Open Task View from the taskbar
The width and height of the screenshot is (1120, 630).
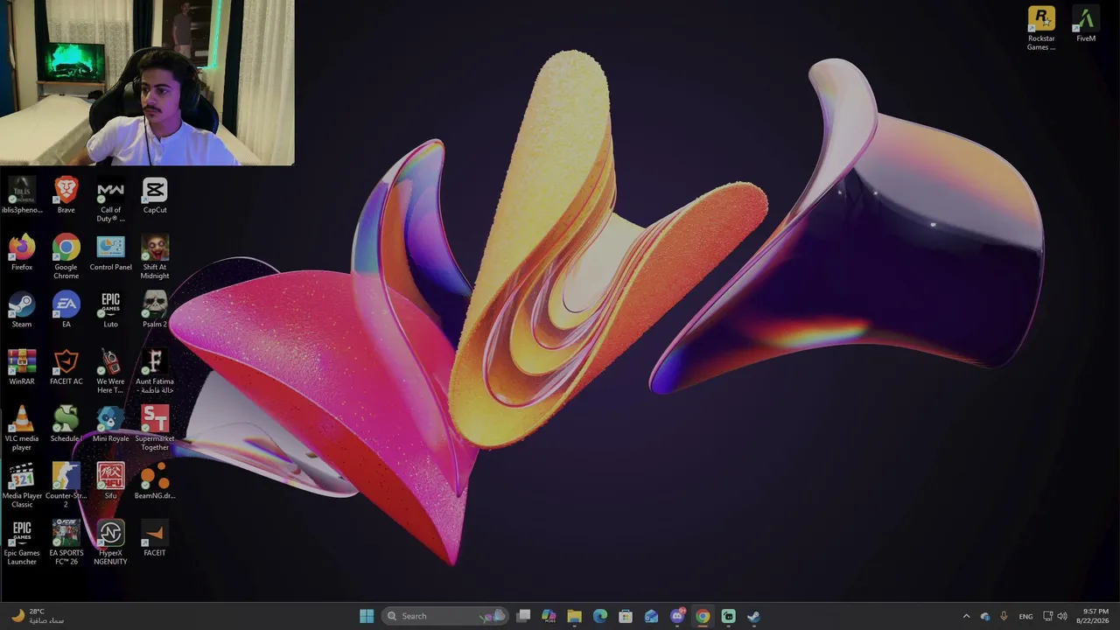[x=523, y=616]
